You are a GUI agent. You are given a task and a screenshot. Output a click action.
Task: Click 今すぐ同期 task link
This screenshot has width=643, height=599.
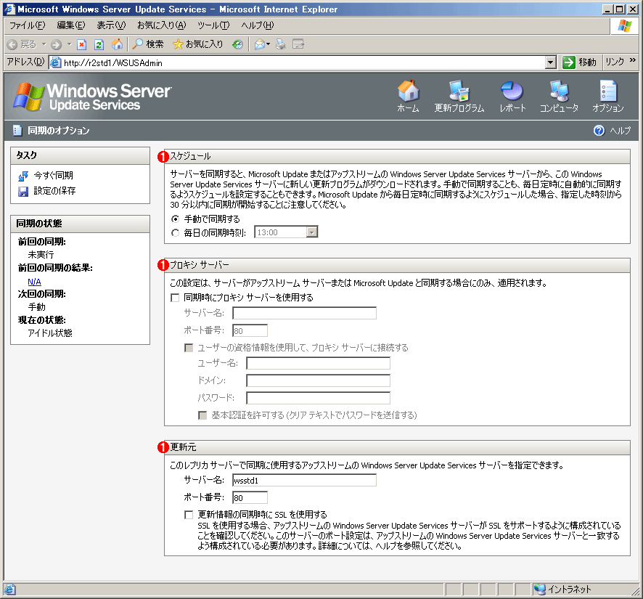click(53, 176)
